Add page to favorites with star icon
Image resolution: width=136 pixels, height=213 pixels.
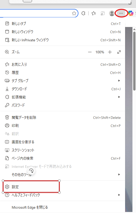(74, 13)
